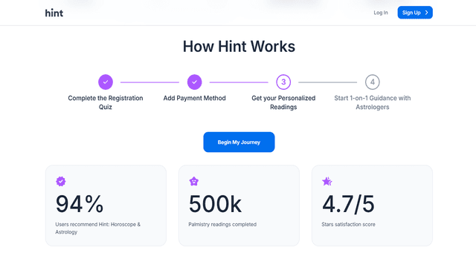Click the progress line between steps 3 and 4
The width and height of the screenshot is (476, 267).
click(327, 82)
